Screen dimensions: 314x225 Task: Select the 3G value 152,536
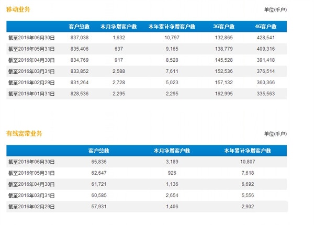(x=224, y=71)
